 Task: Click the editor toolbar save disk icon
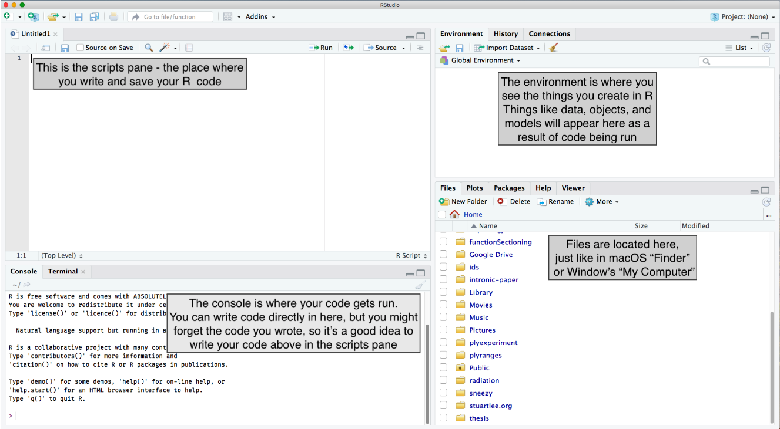(65, 48)
